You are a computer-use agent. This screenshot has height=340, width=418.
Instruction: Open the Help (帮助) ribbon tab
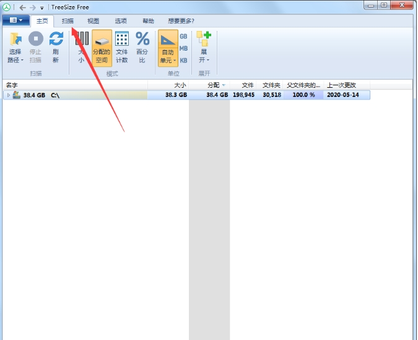(148, 21)
